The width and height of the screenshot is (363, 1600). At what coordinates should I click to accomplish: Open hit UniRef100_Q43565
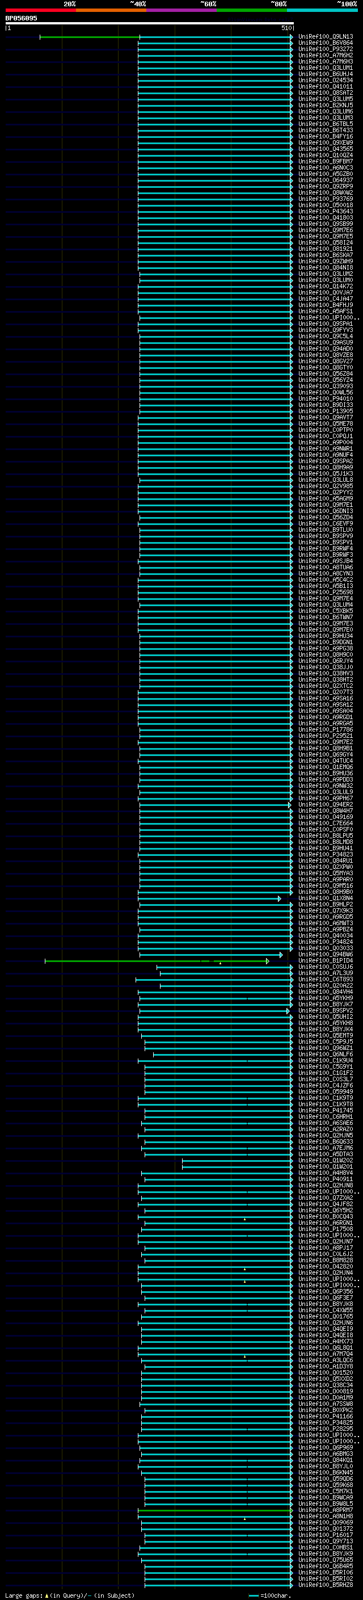coord(325,149)
